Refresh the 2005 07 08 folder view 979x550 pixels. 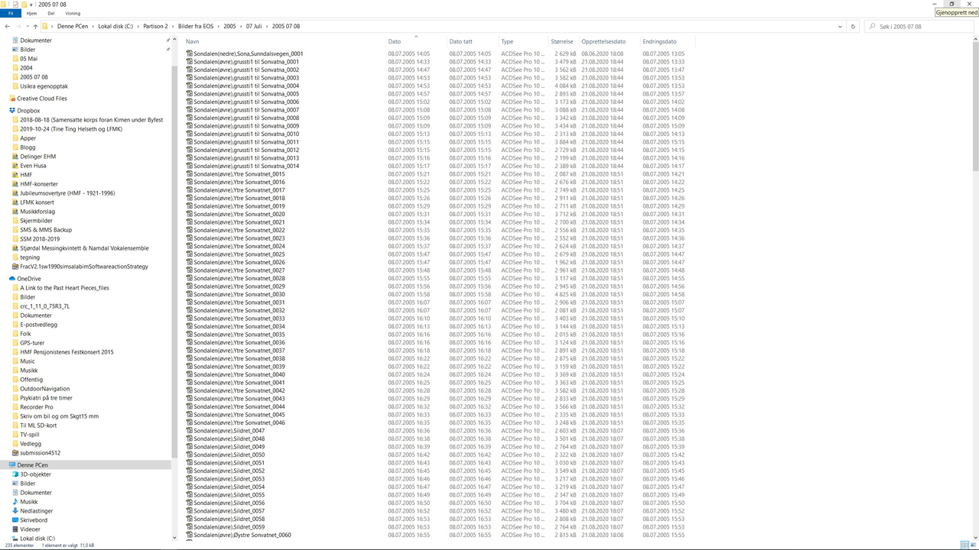click(854, 26)
